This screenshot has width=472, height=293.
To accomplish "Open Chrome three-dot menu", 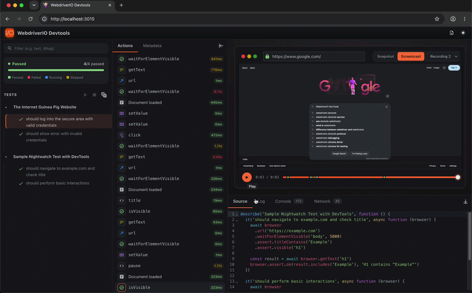I will [x=464, y=19].
